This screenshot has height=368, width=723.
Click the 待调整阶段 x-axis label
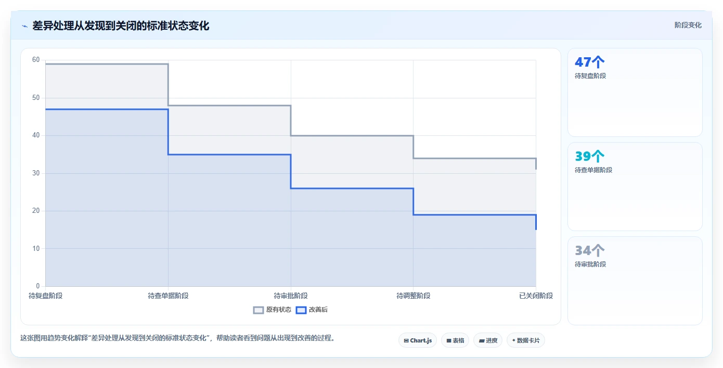413,296
